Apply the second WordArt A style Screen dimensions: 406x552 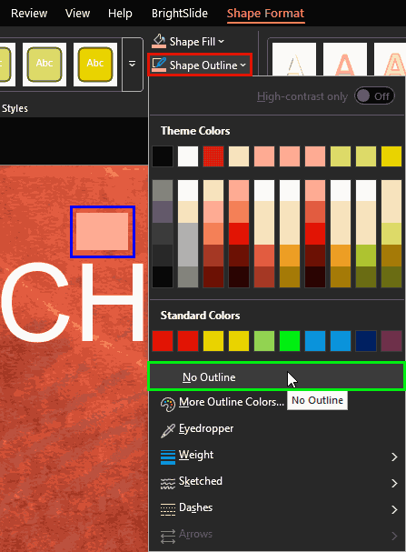[x=345, y=59]
